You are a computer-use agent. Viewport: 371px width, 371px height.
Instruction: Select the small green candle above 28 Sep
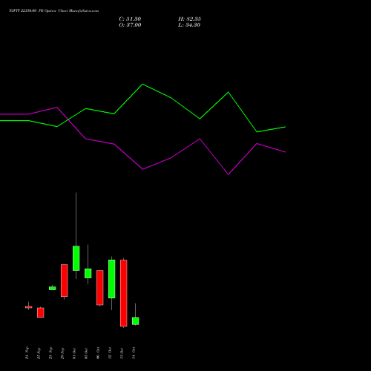click(53, 288)
